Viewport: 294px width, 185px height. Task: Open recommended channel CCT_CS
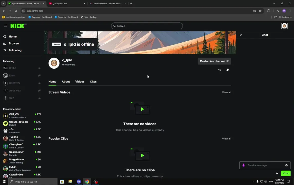click(22, 116)
